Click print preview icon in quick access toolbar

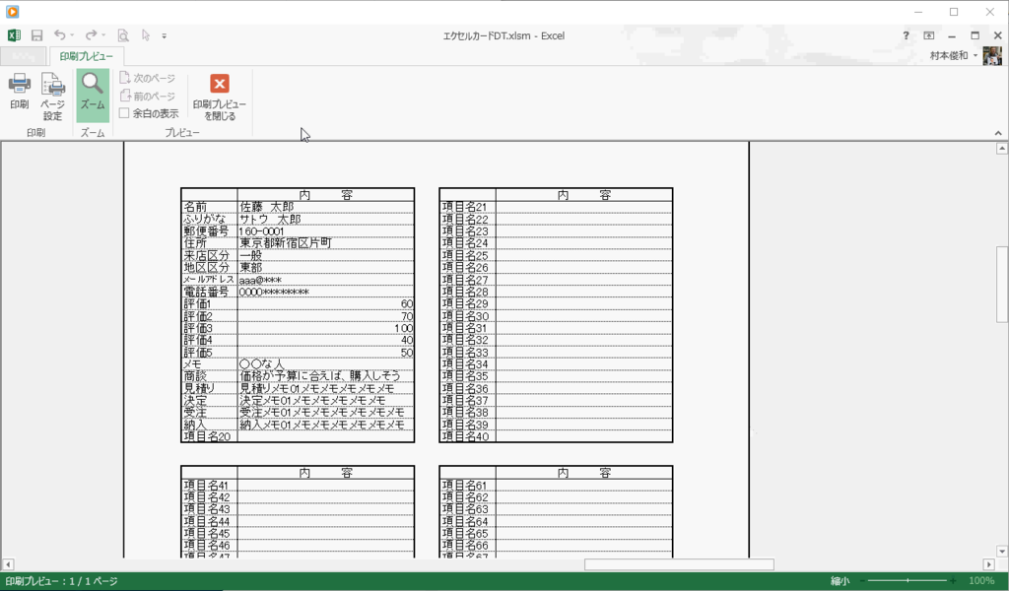[123, 36]
